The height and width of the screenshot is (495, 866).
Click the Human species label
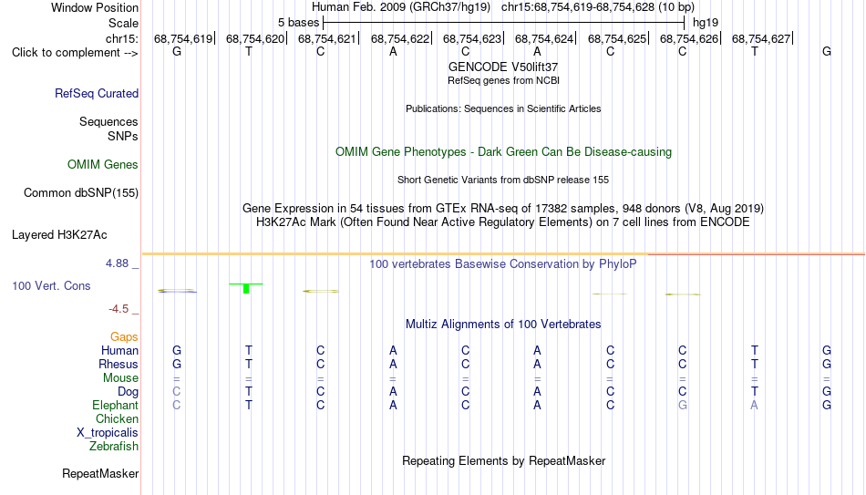tap(119, 350)
